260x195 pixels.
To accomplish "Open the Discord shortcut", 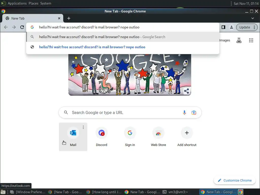I will 102,137.
